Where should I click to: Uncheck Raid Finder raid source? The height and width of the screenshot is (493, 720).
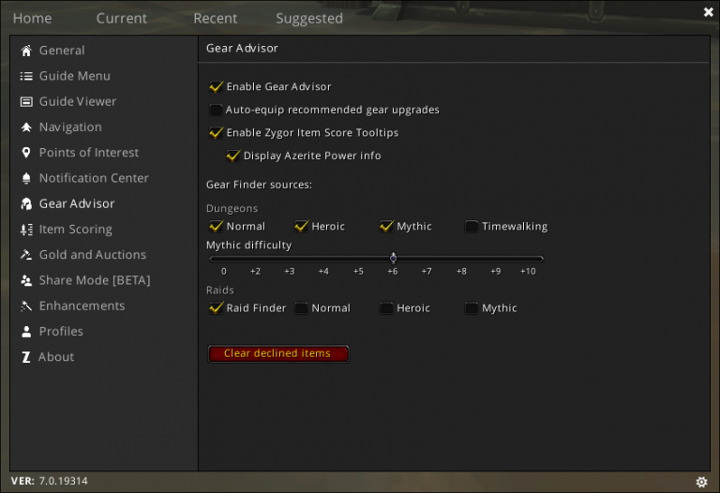coord(216,308)
